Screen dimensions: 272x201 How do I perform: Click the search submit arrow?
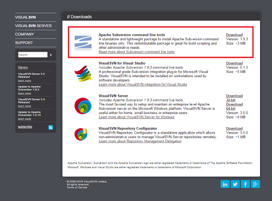51,55
